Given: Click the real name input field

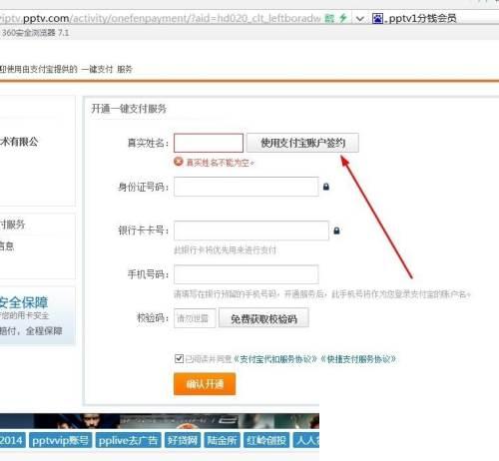Looking at the screenshot, I should [209, 143].
